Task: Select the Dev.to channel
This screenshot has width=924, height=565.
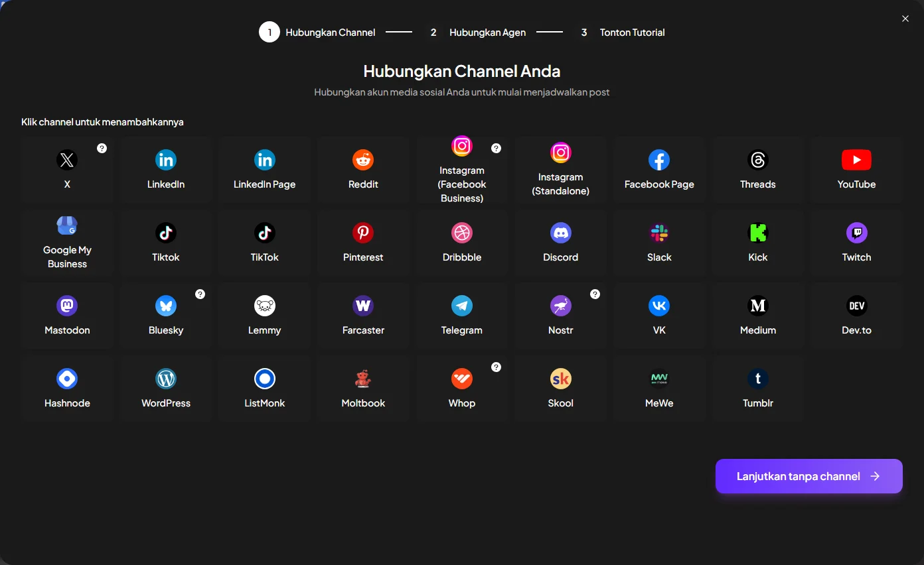Action: pyautogui.click(x=856, y=316)
